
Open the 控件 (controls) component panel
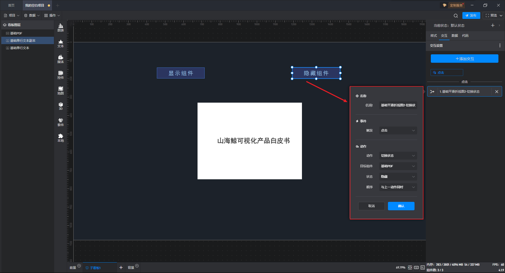coord(60,75)
